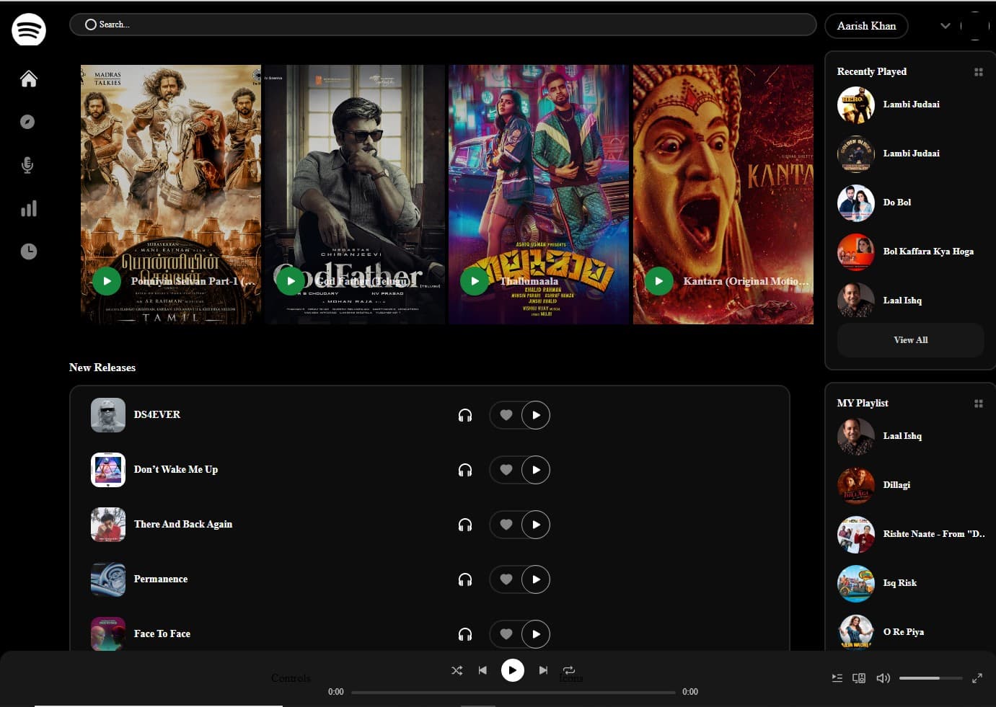Toggle repeat in the player bar

[x=569, y=670]
